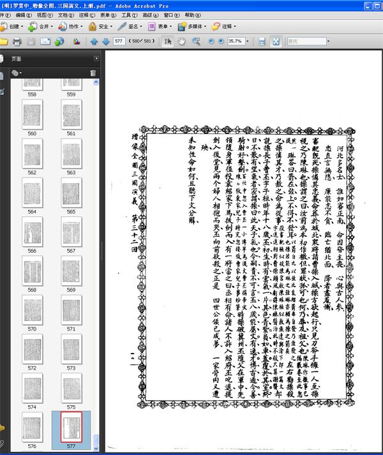Click the fit full page icon
This screenshot has width=383, height=455.
(276, 41)
